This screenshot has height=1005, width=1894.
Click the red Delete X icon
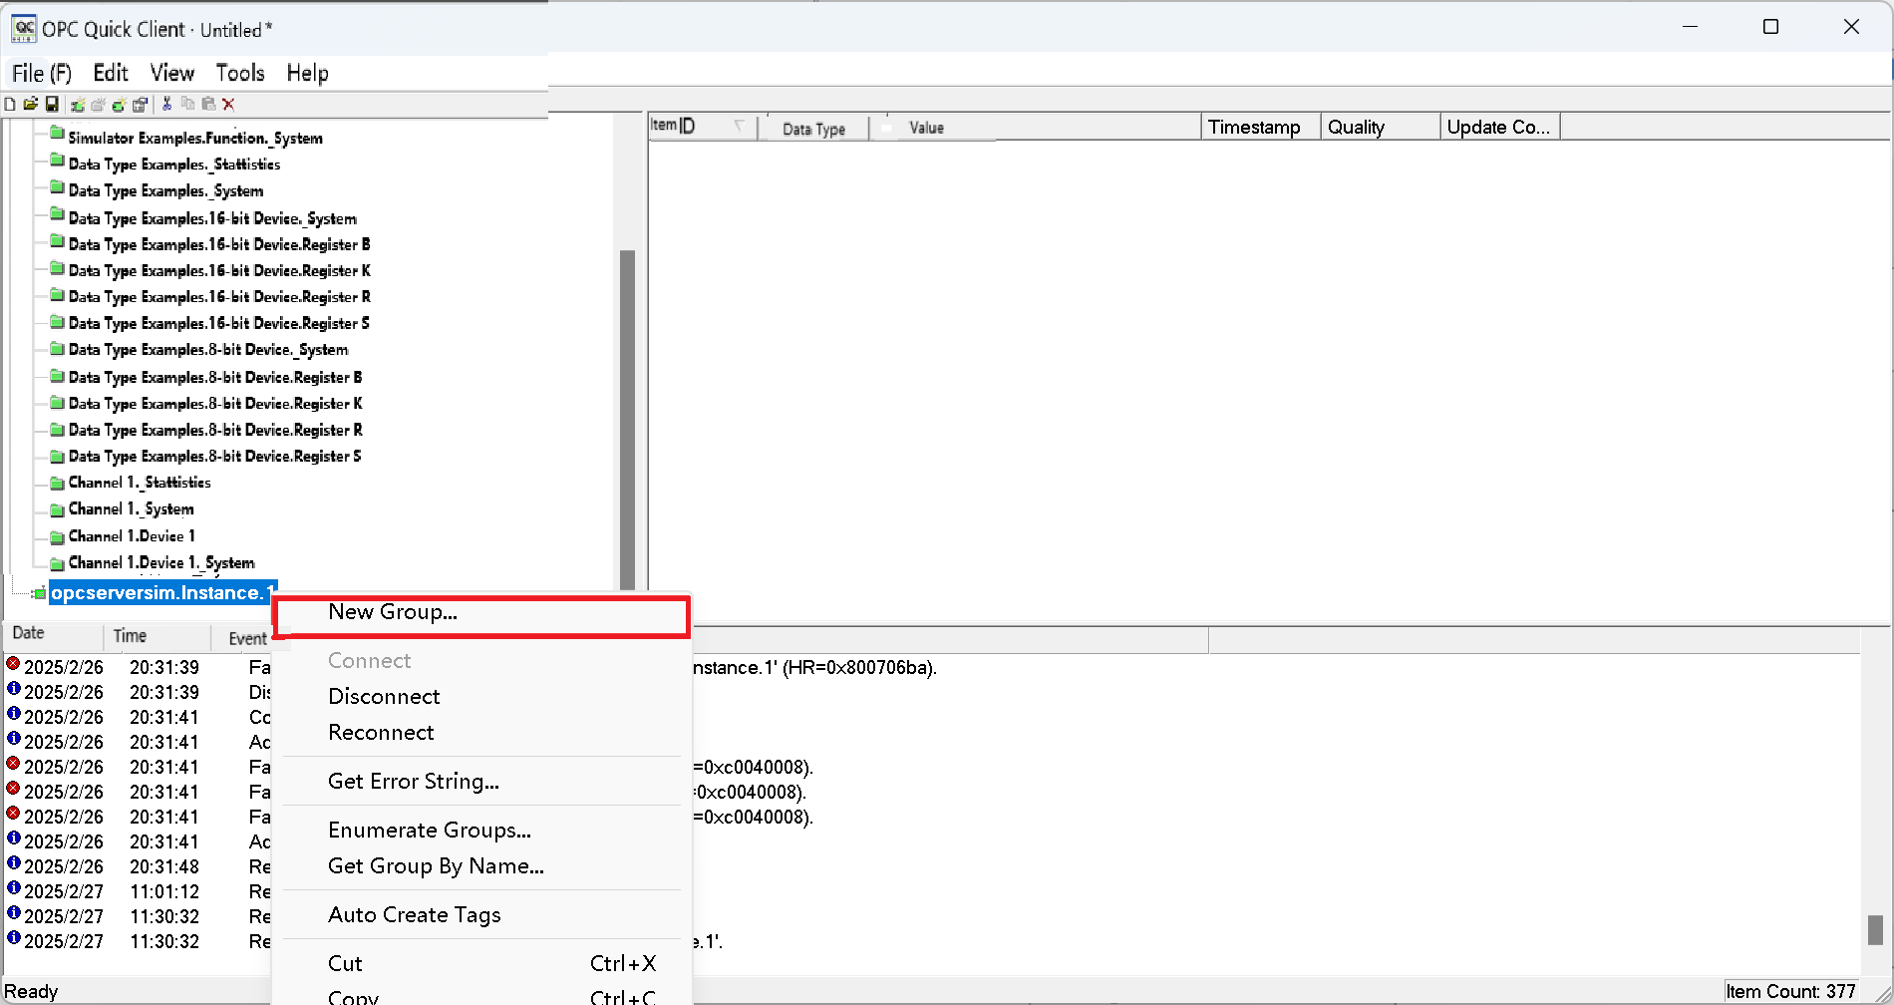[x=228, y=105]
